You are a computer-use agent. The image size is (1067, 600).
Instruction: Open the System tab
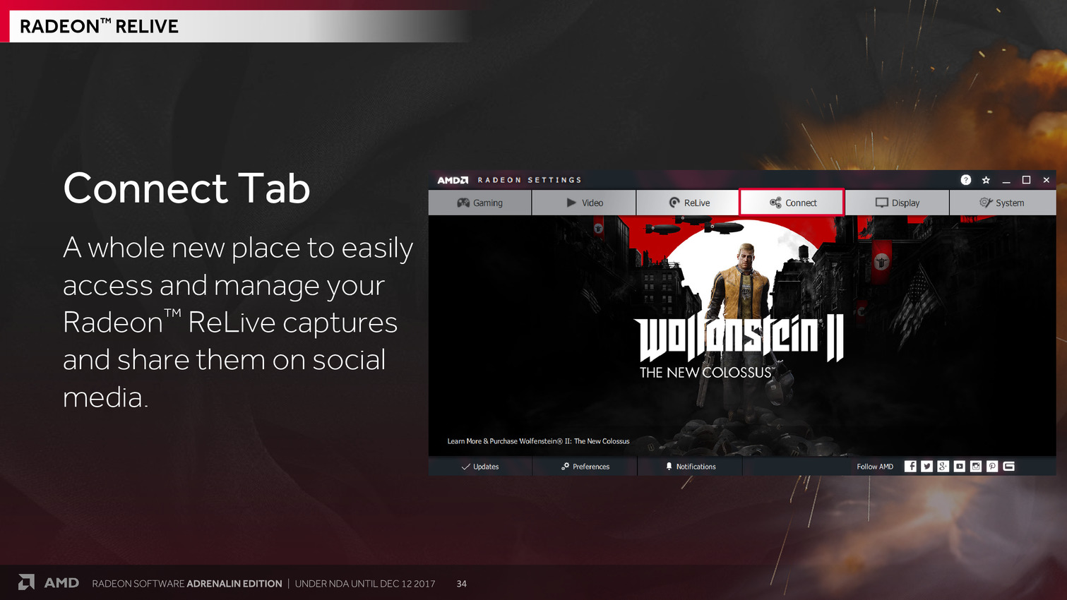(x=1001, y=203)
